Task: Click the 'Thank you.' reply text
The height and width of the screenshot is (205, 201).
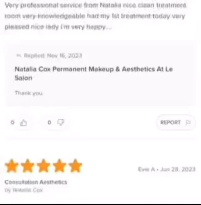Action: point(29,93)
